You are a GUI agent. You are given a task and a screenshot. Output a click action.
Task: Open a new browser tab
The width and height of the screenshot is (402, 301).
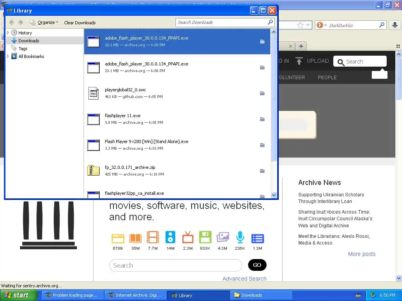point(301,46)
